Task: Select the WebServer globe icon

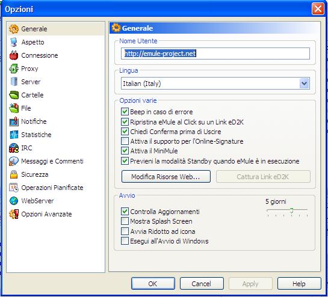Action: click(14, 201)
